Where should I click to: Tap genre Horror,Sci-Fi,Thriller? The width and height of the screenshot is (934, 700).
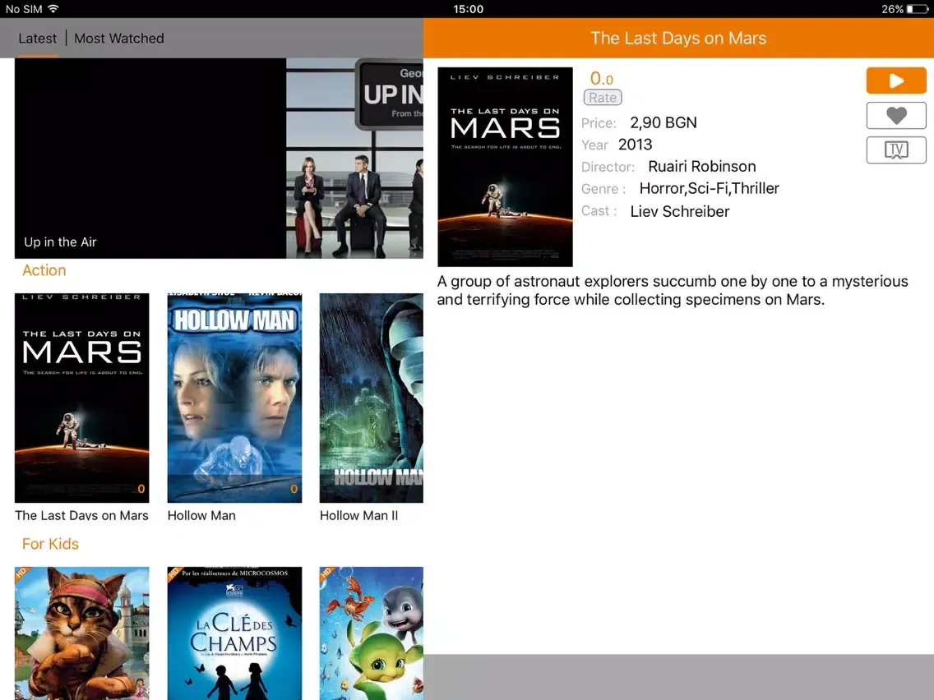coord(709,189)
